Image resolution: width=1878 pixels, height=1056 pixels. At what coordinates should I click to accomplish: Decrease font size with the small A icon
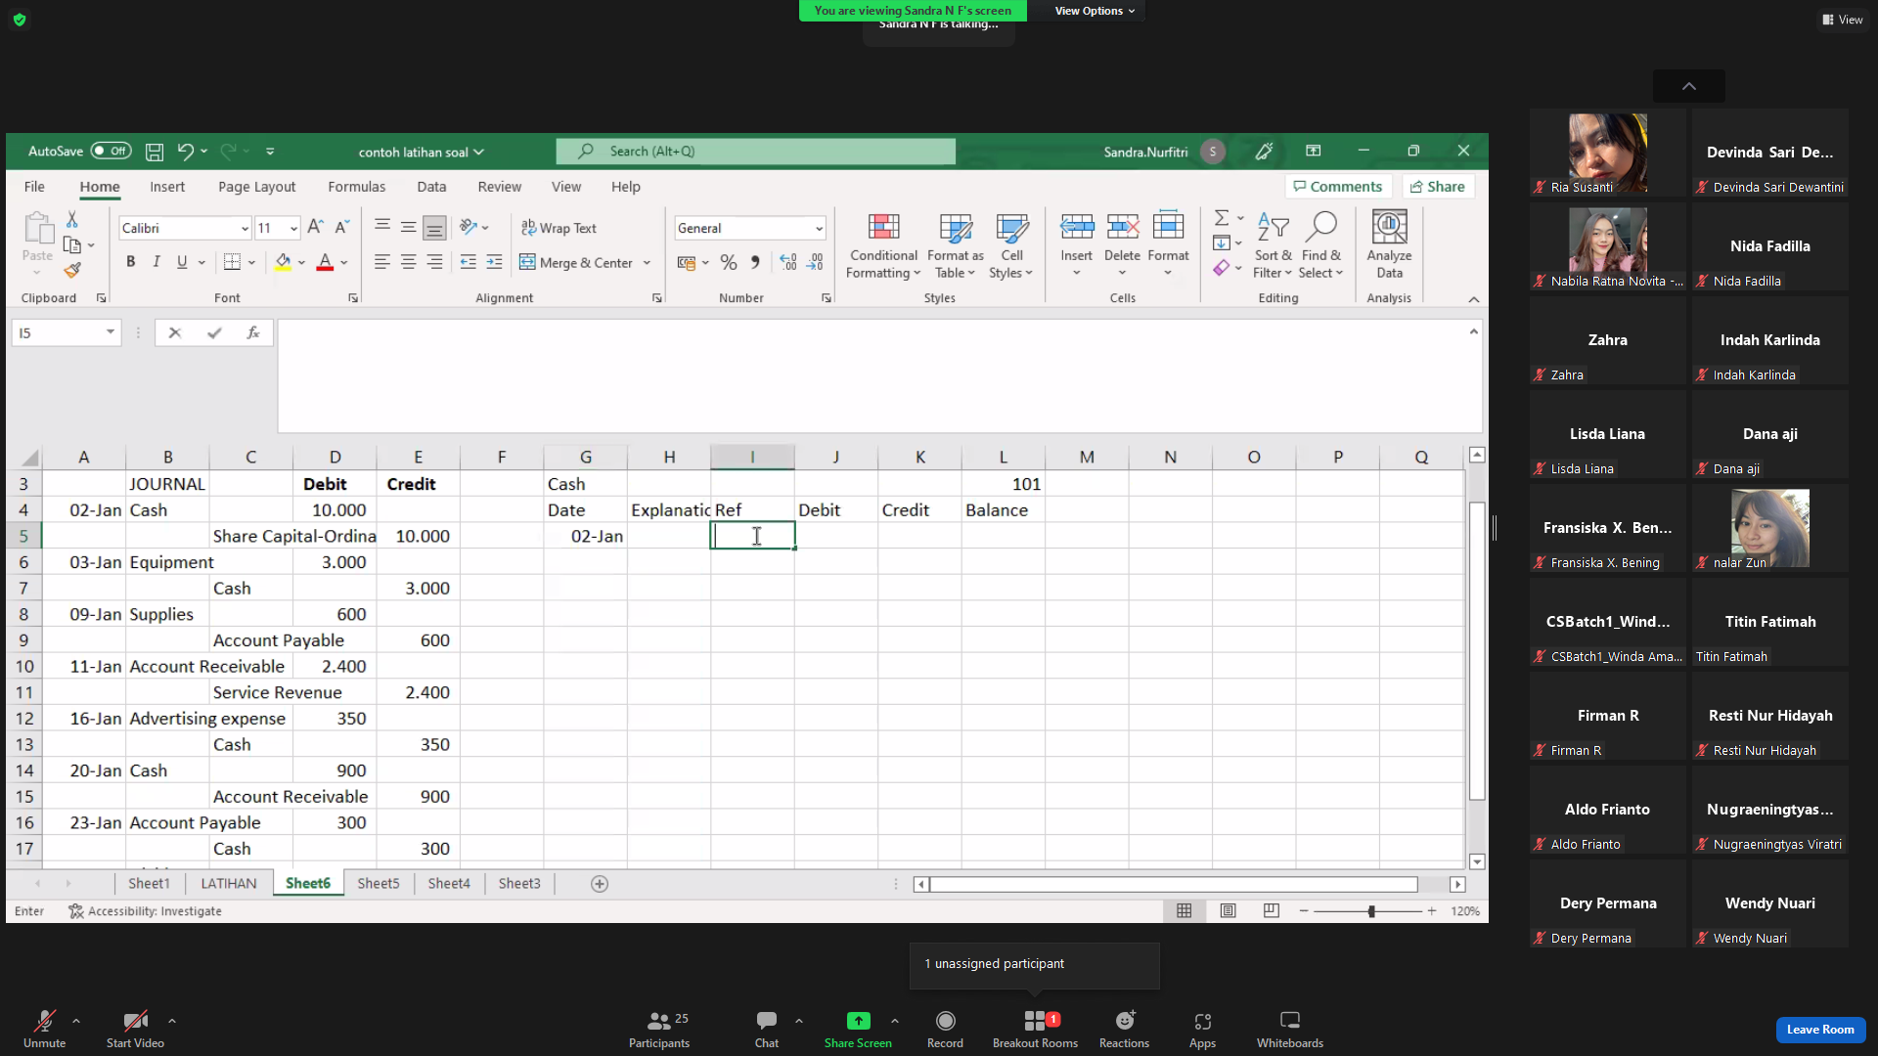(341, 227)
